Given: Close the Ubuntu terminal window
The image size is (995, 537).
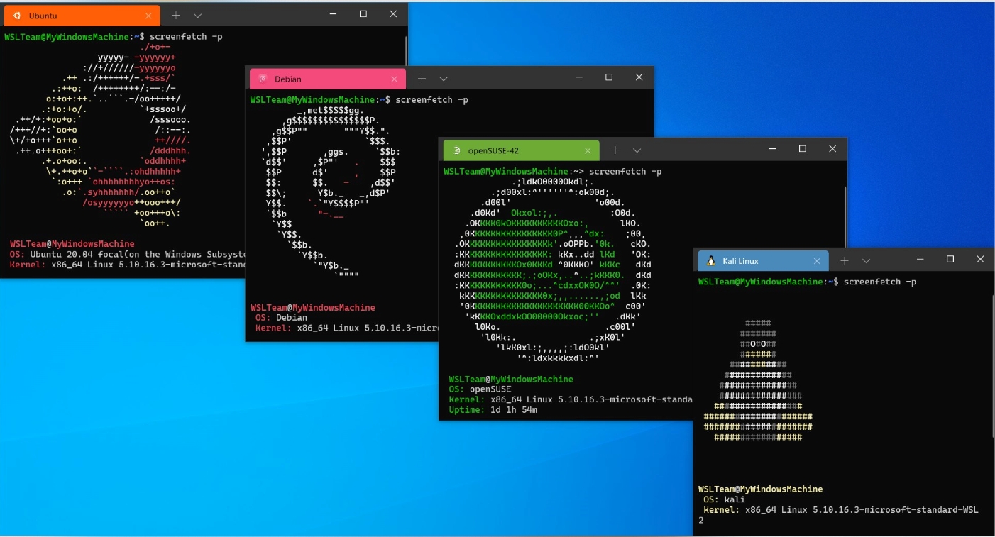Looking at the screenshot, I should tap(393, 14).
